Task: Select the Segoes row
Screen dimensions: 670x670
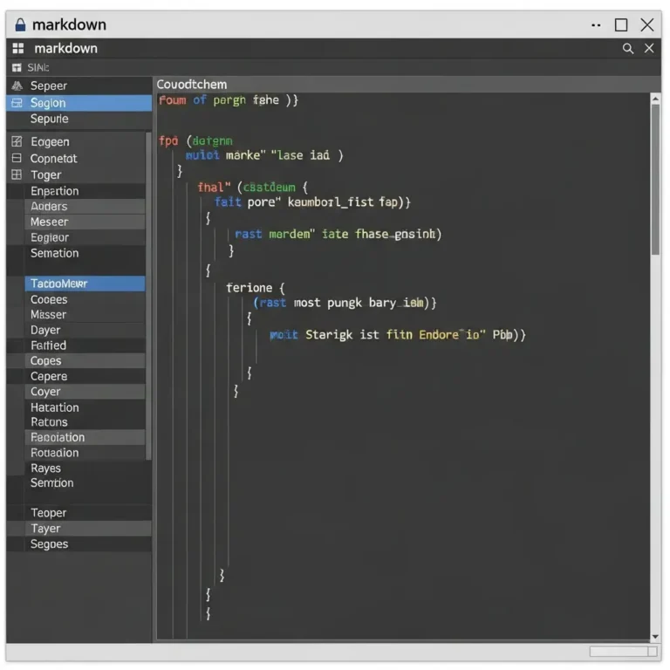Action: pyautogui.click(x=87, y=544)
